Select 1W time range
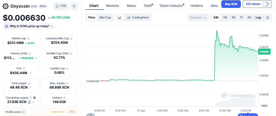 coord(225,18)
